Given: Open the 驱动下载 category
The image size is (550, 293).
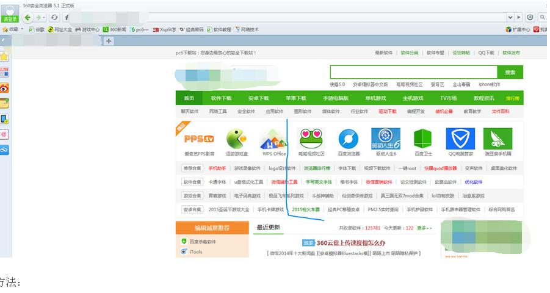Looking at the screenshot, I should pos(388,111).
